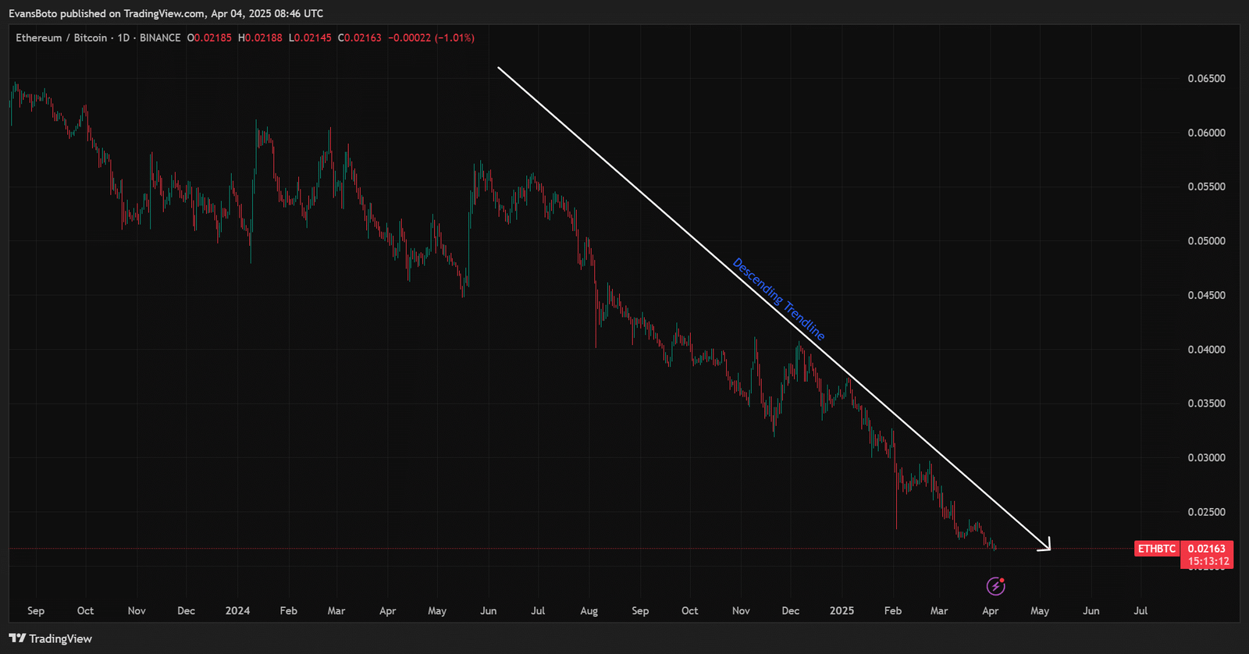Click the arrowhead at the trendline's end

(1046, 545)
